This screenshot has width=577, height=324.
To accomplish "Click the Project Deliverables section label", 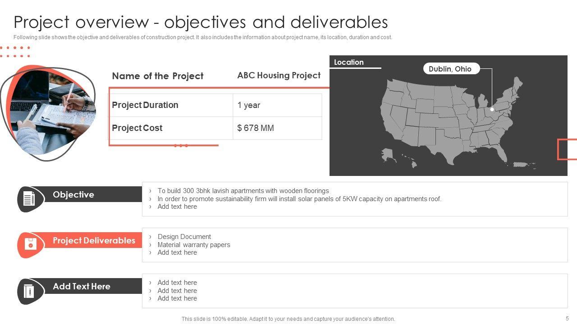I will tap(94, 240).
